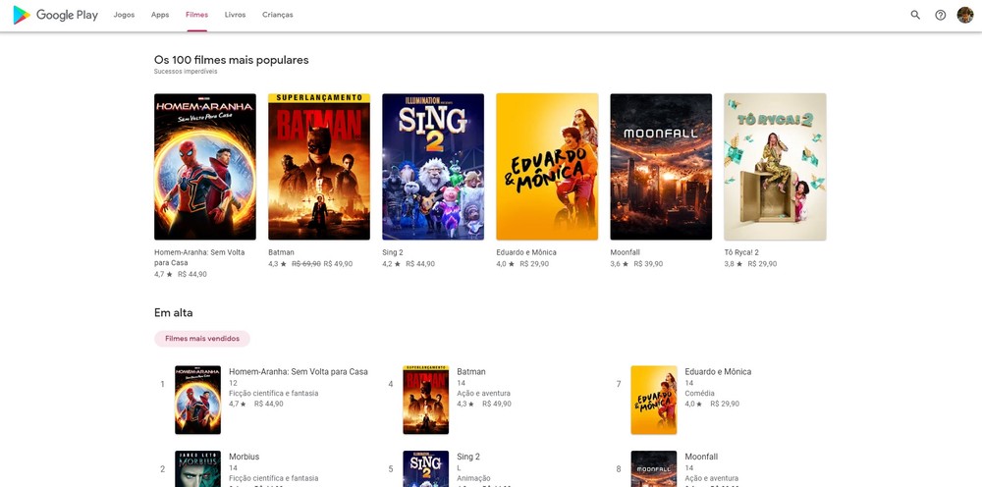This screenshot has width=982, height=487.
Task: Click the help question mark icon
Action: pos(941,15)
